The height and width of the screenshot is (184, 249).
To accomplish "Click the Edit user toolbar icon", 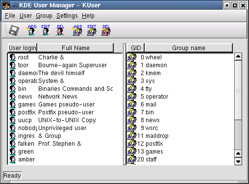I will point(46,30).
